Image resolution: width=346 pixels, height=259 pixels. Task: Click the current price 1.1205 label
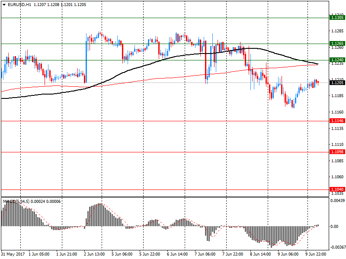[337, 82]
